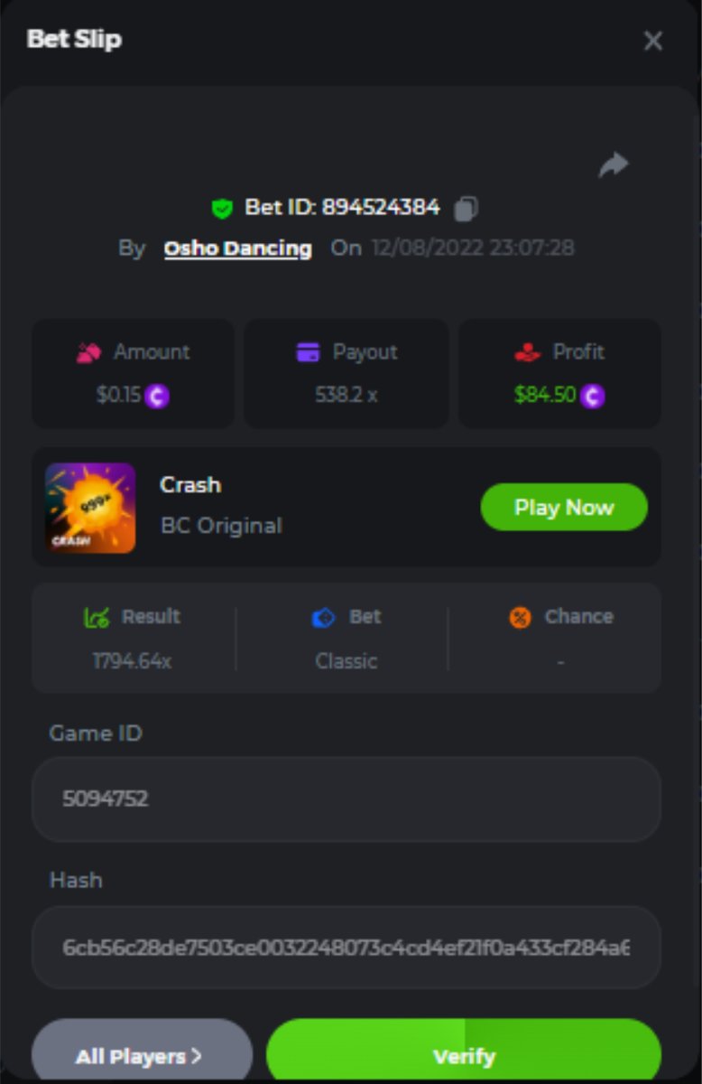
Task: Click the orange Chance percent icon
Action: point(521,618)
